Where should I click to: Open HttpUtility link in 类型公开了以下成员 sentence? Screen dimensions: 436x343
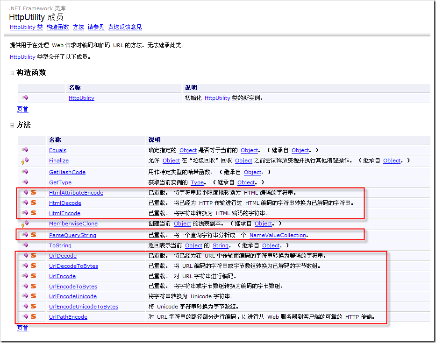pos(22,57)
